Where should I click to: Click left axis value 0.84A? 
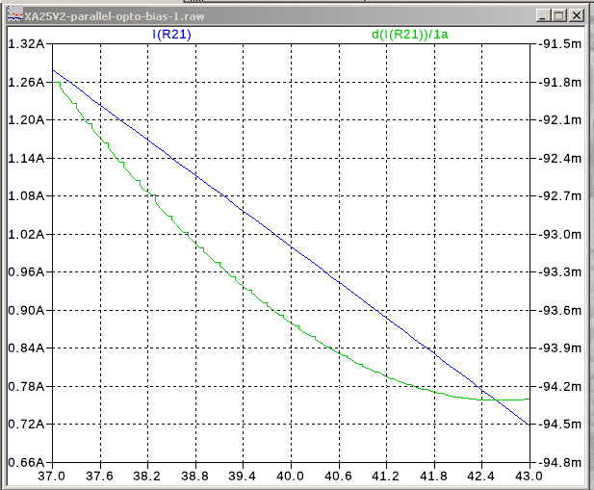[26, 348]
